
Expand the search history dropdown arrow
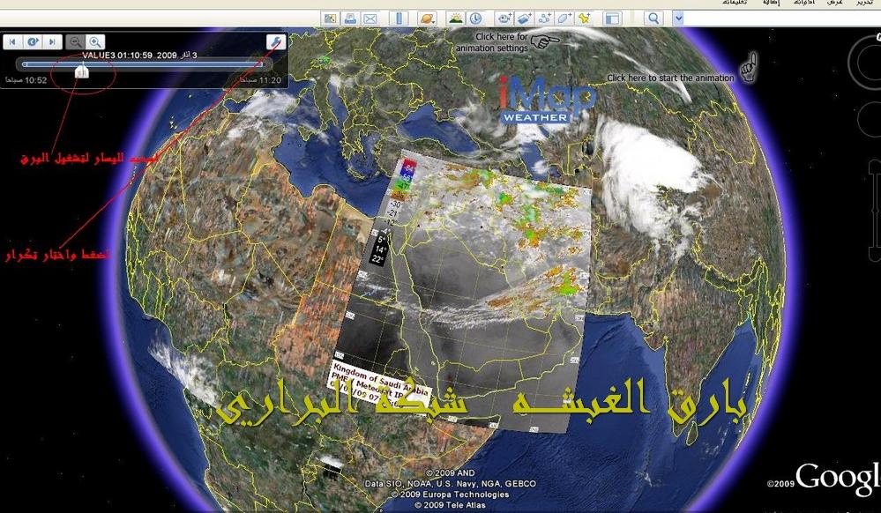point(678,19)
